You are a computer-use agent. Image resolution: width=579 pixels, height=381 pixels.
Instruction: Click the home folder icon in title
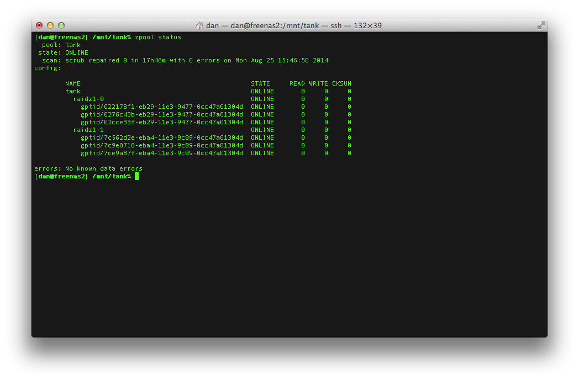point(199,25)
